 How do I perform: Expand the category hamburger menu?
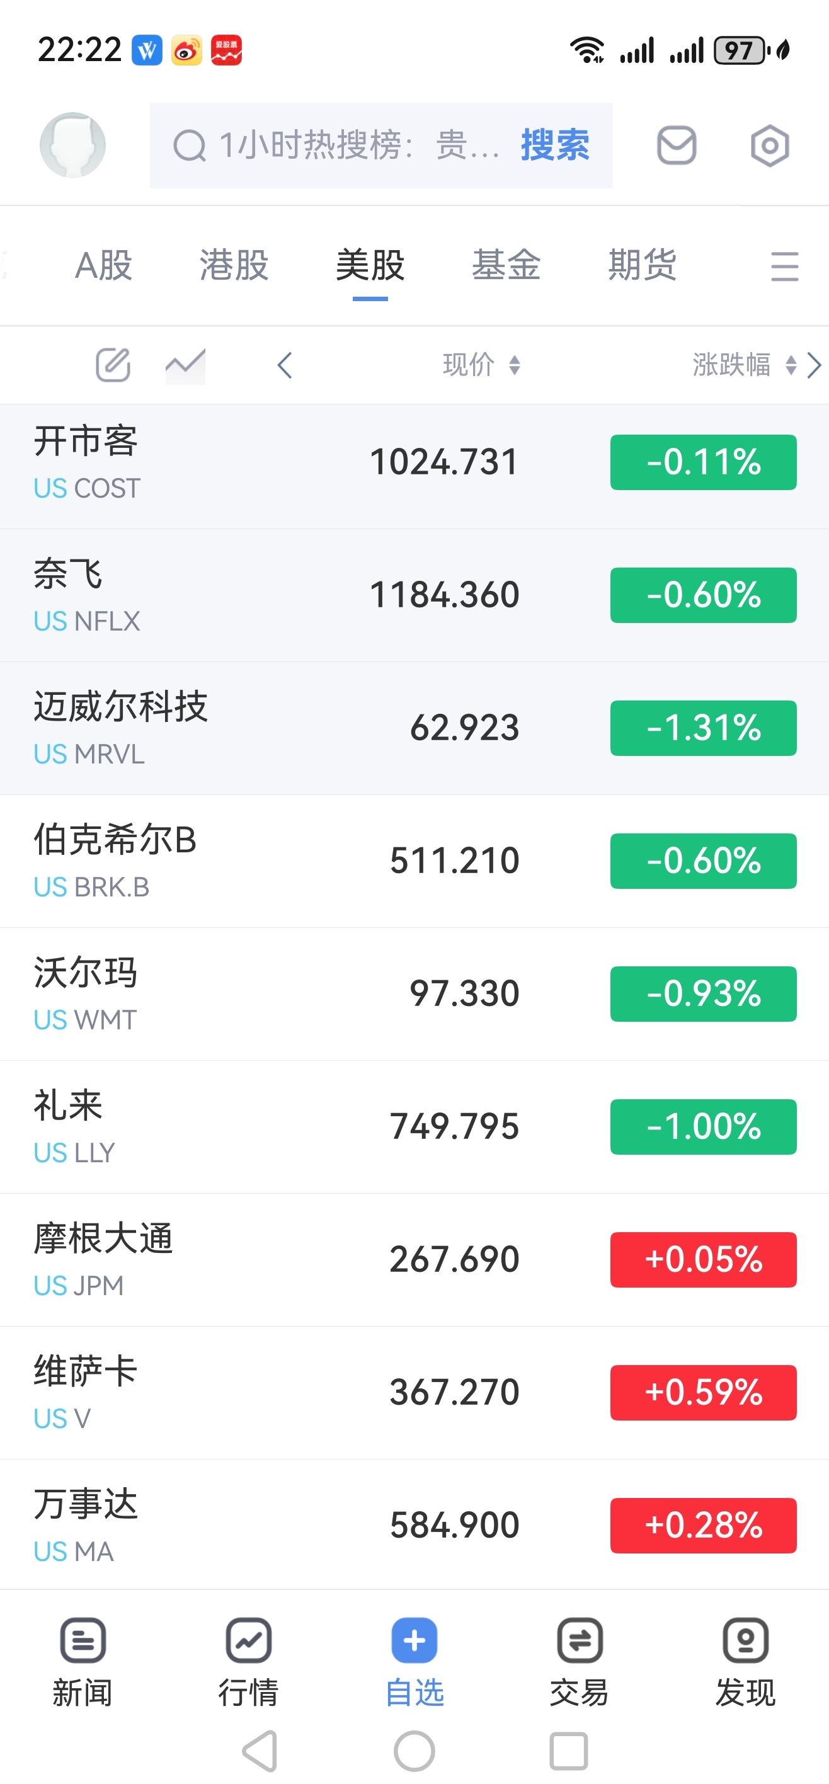(784, 266)
